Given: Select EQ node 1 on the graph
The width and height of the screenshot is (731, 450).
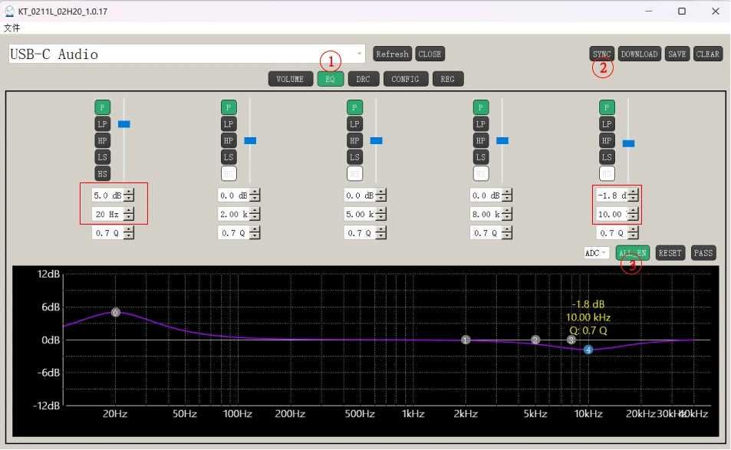Looking at the screenshot, I should click(466, 340).
